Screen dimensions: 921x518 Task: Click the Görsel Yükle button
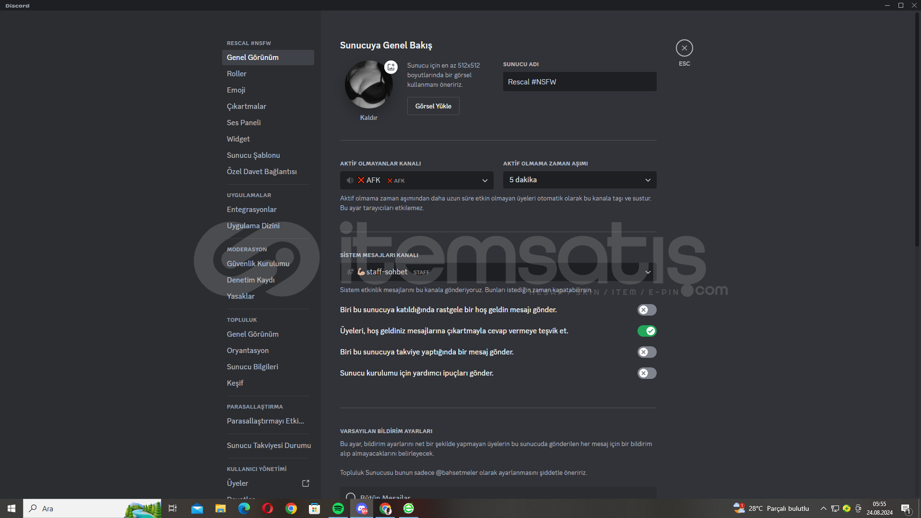(x=433, y=106)
